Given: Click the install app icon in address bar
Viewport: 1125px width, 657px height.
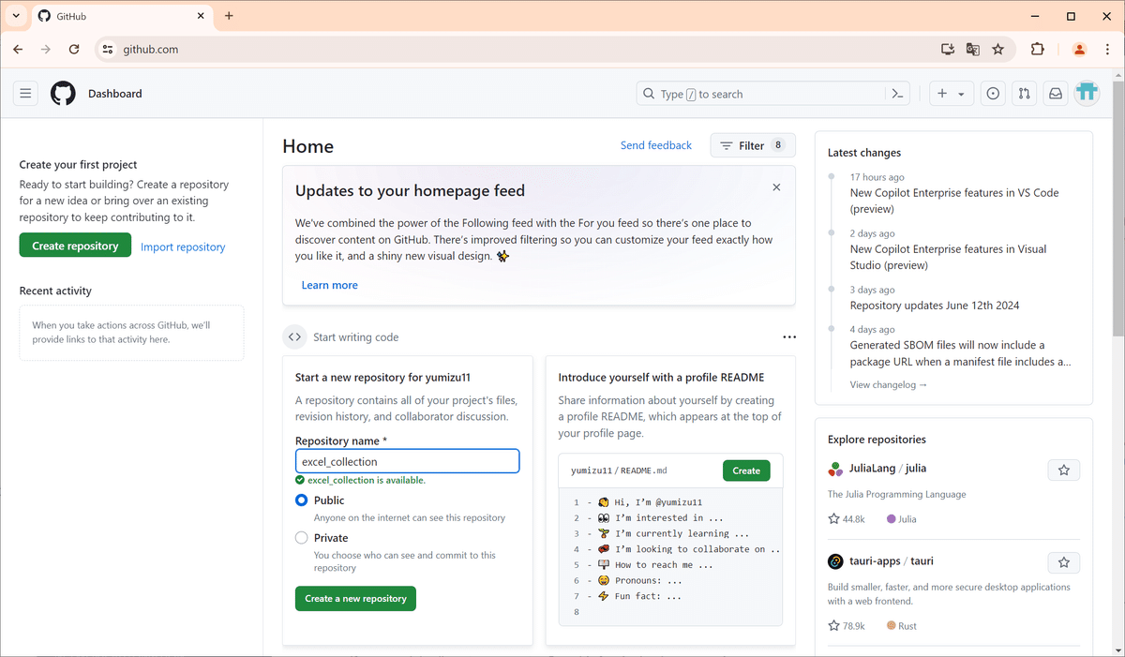Looking at the screenshot, I should (x=948, y=49).
